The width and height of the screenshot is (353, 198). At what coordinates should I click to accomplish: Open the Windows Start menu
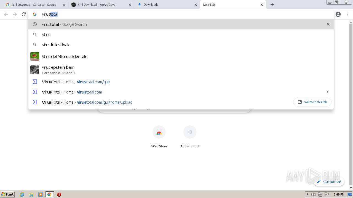coord(8,194)
